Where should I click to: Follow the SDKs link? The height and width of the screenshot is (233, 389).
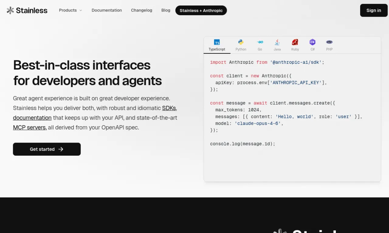[x=169, y=108]
